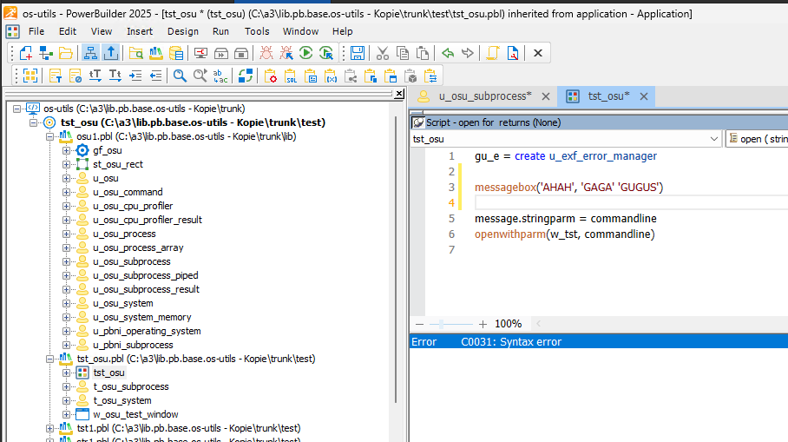788x442 pixels.
Task: Select u_osu_cpu_profiler in the tree
Action: tap(133, 206)
